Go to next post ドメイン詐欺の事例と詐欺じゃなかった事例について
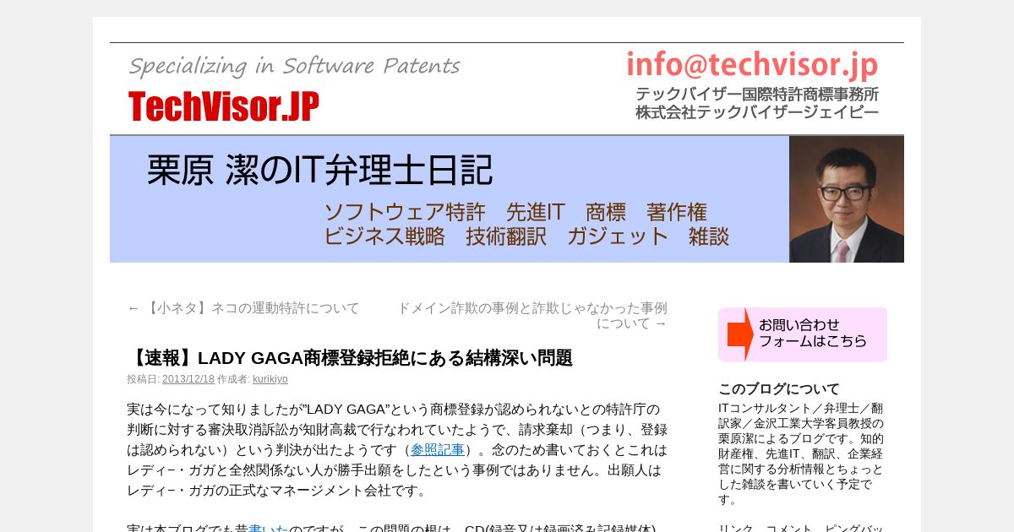The width and height of the screenshot is (1014, 532). point(532,316)
